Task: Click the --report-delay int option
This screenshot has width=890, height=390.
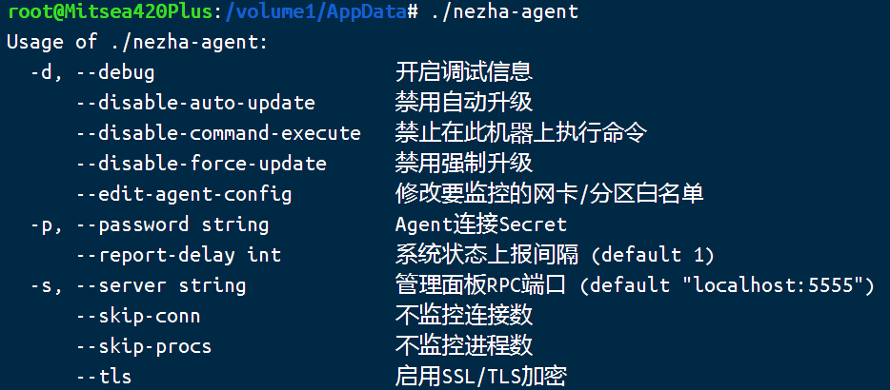Action: [x=178, y=255]
